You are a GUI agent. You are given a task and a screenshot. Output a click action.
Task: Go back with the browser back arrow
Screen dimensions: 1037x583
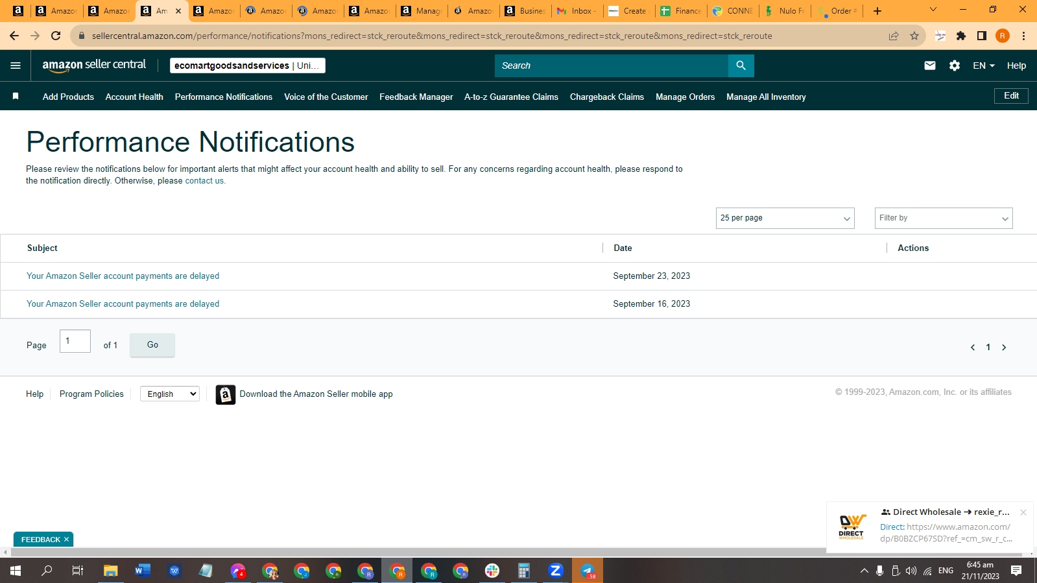[x=14, y=36]
